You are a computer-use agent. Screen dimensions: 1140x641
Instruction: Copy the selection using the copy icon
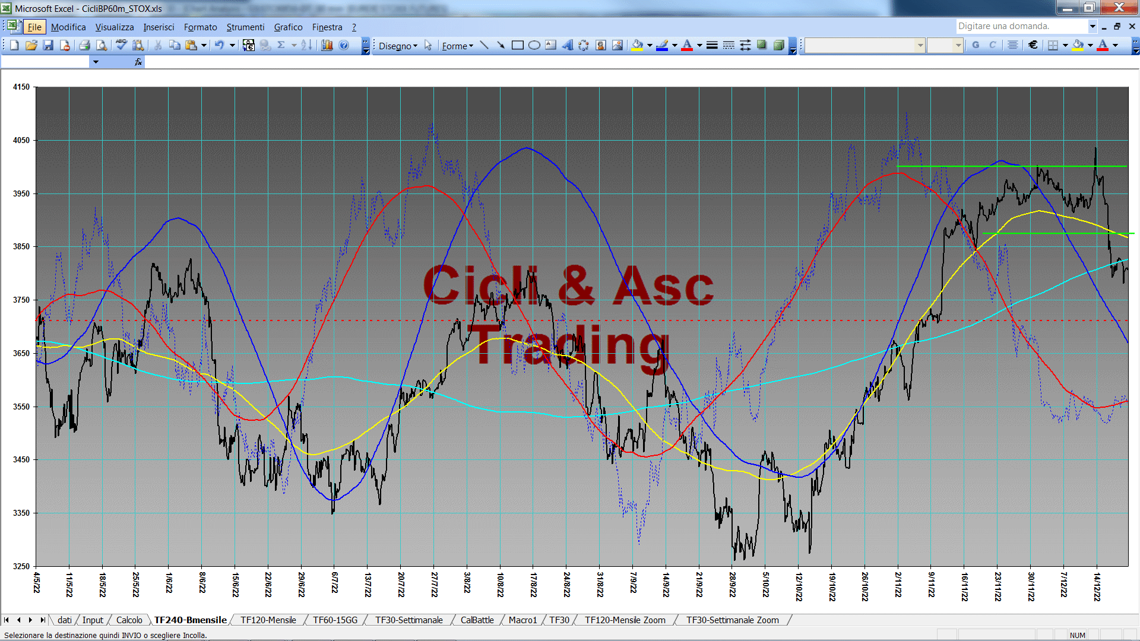coord(175,45)
